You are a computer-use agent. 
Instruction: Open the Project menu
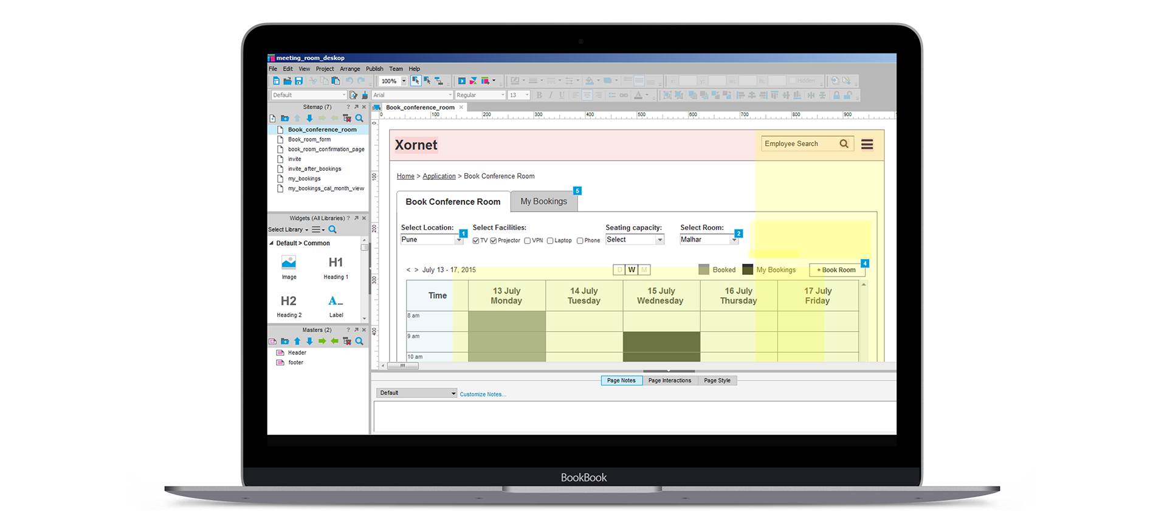[325, 69]
